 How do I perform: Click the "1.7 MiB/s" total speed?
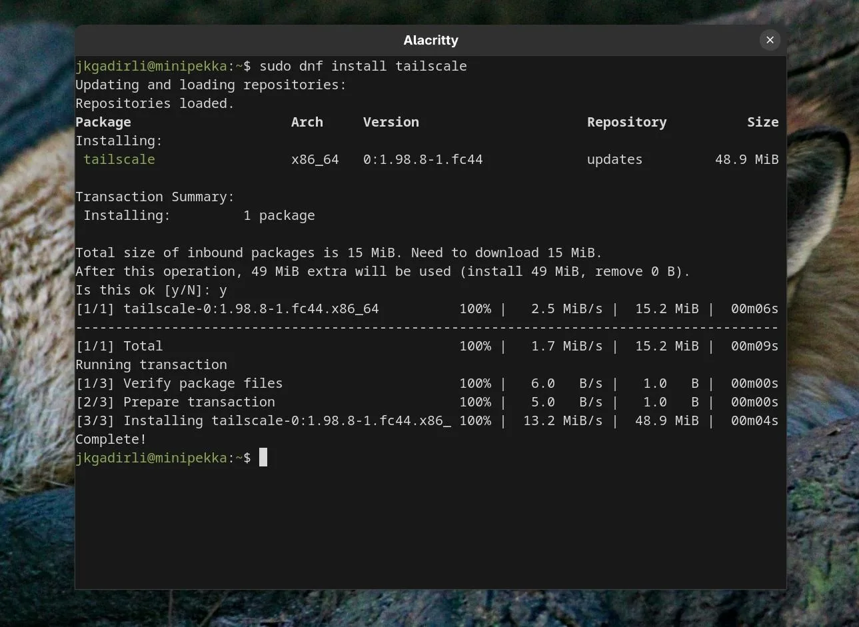click(567, 346)
